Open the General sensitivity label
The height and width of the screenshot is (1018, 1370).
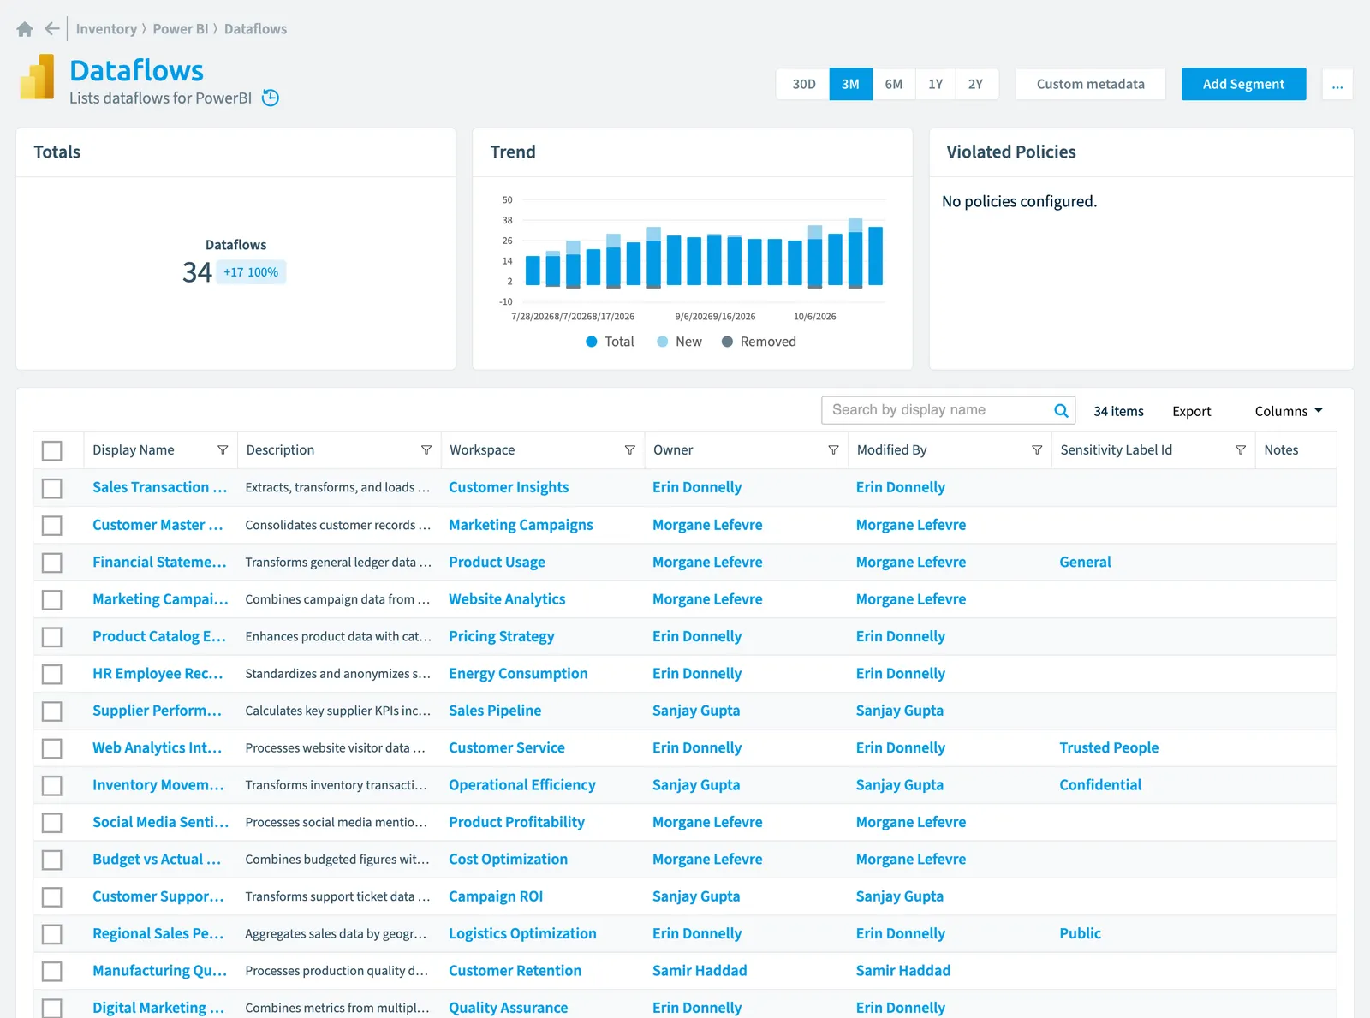coord(1085,562)
